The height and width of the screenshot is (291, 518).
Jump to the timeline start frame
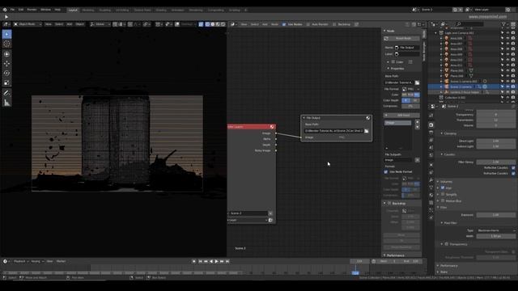pyautogui.click(x=200, y=261)
